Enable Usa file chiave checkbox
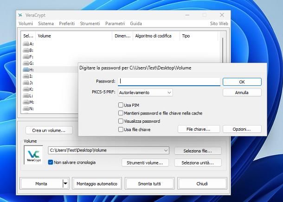Screen dimensions: 283x202 coord(121,129)
